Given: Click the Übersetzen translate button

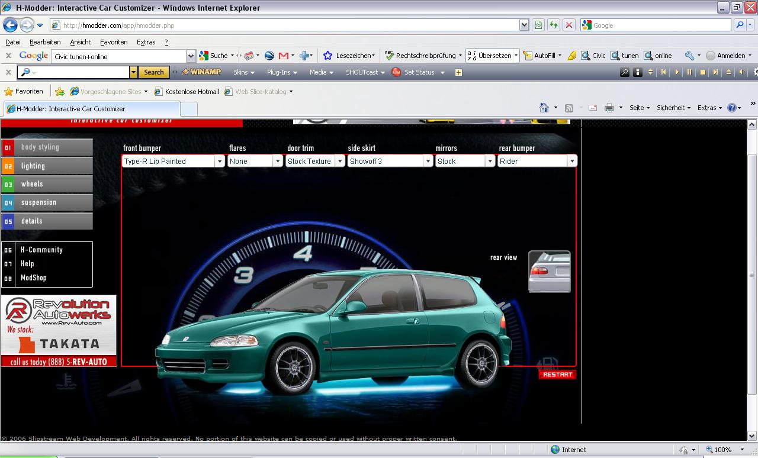Looking at the screenshot, I should [x=489, y=56].
